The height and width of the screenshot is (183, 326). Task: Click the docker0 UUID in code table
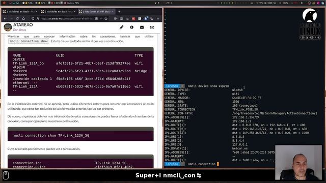click(93, 71)
